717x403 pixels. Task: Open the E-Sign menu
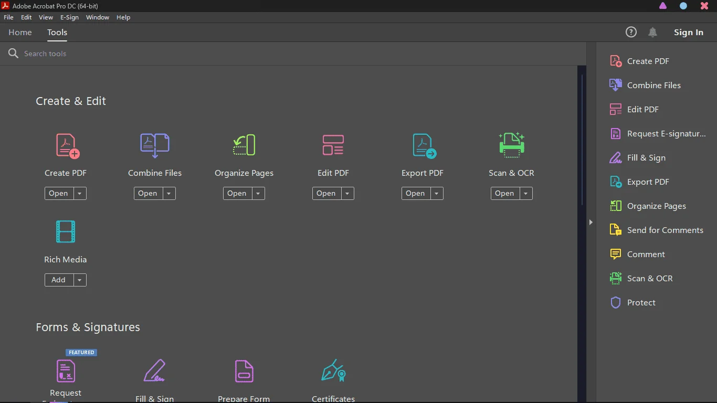(x=69, y=17)
